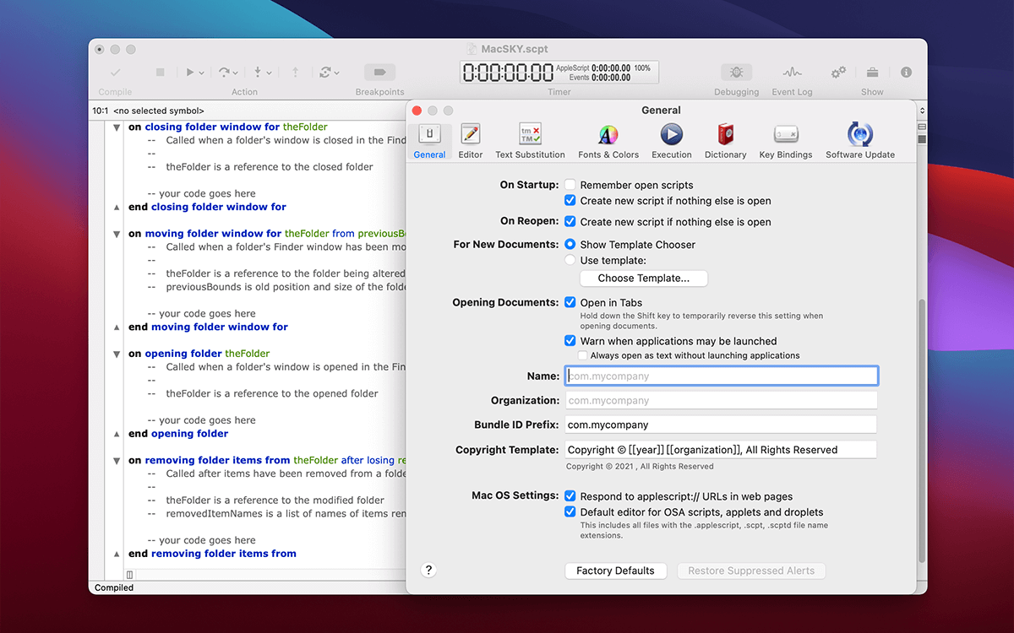1014x633 pixels.
Task: Click the 'Compiled' status text
Action: pyautogui.click(x=114, y=587)
